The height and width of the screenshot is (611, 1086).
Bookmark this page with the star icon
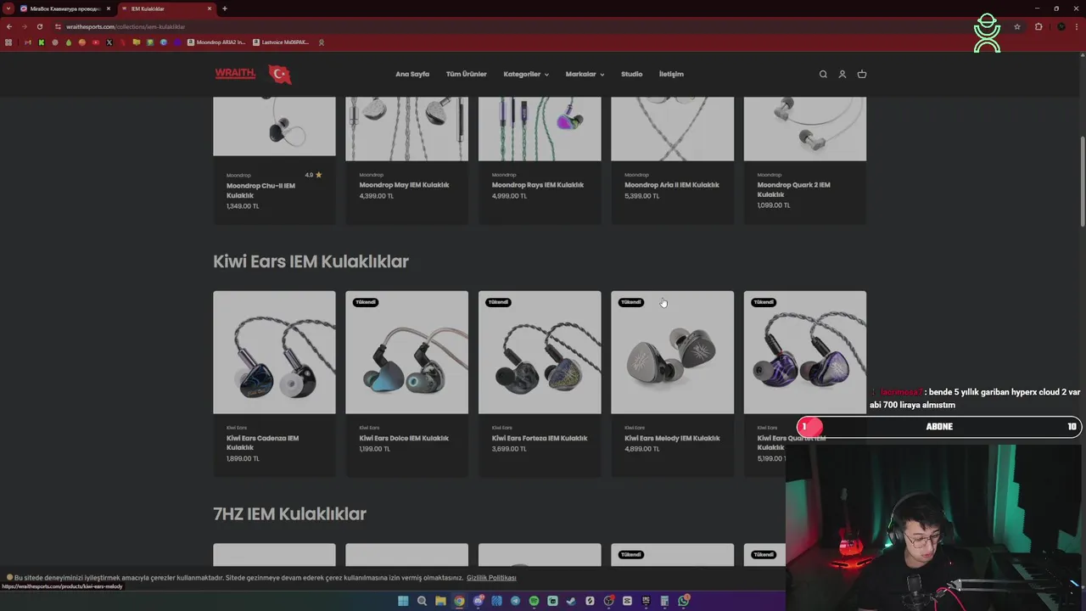[x=1017, y=26]
